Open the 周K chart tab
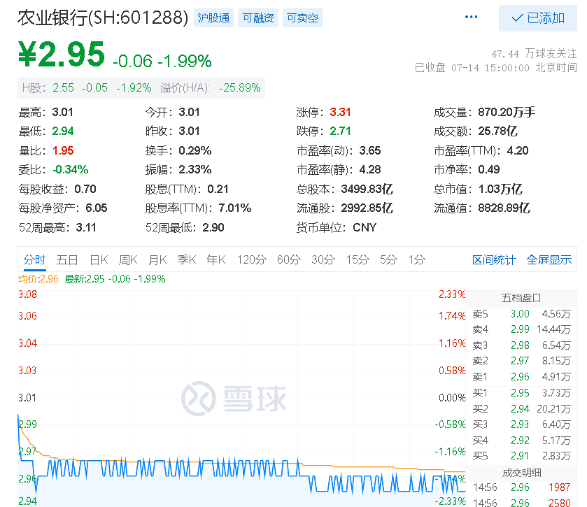Viewport: 587px width, 507px height. [x=128, y=259]
